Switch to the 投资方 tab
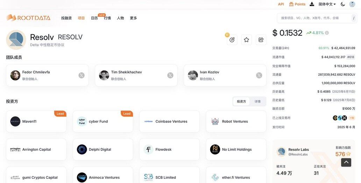This screenshot has height=183, width=361. point(241,101)
